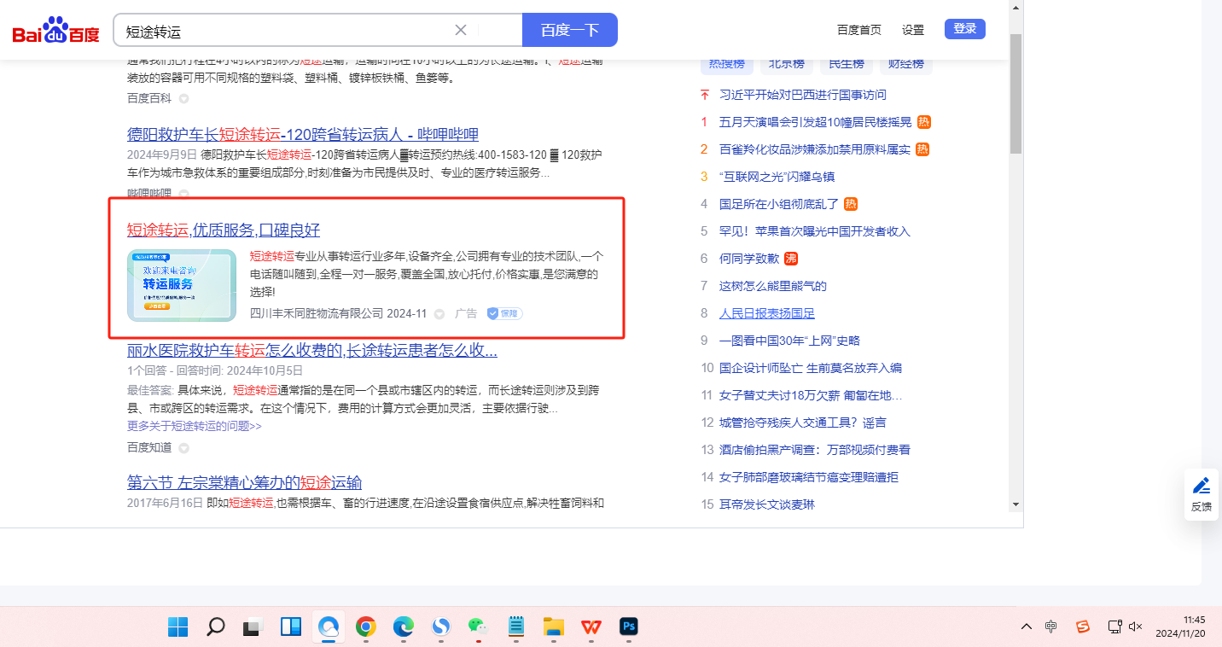Image resolution: width=1222 pixels, height=647 pixels.
Task: Expand the hidden system tray icons chevron
Action: click(1026, 627)
